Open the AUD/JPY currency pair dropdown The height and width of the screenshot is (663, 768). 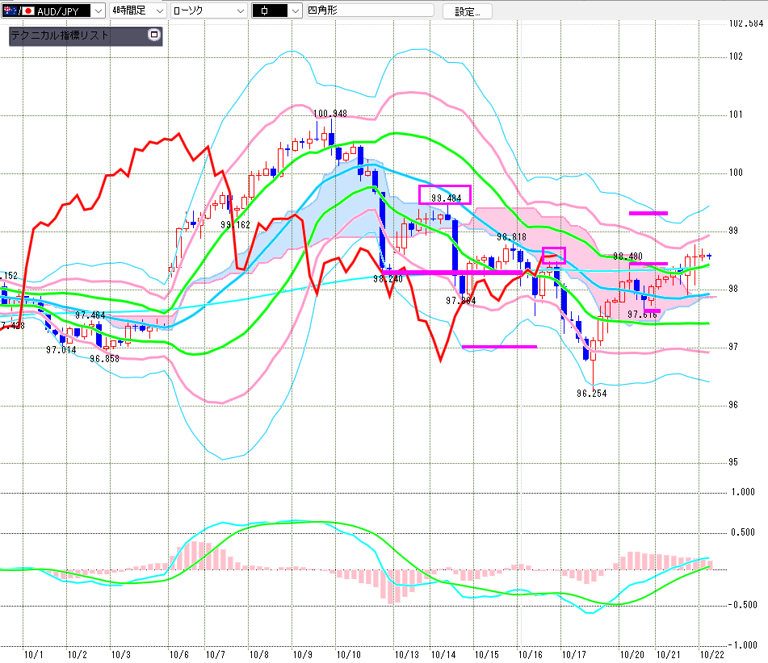pyautogui.click(x=97, y=10)
